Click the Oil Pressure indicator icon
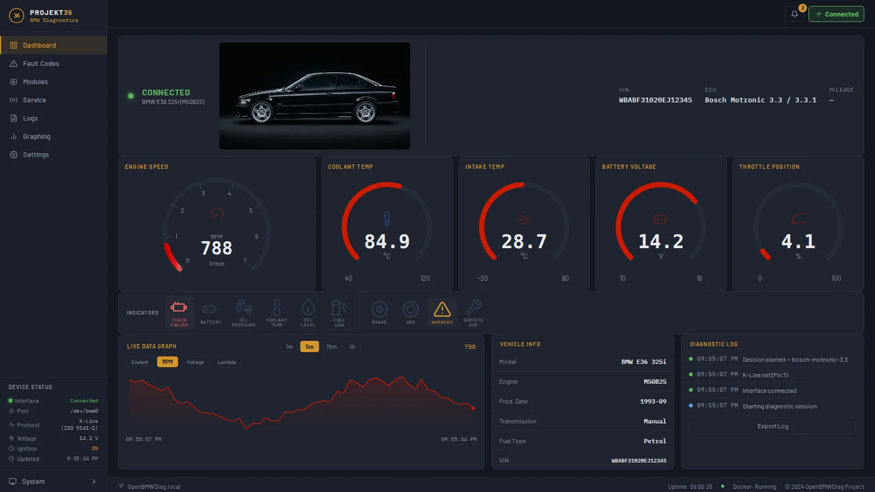This screenshot has width=875, height=492. 243,307
